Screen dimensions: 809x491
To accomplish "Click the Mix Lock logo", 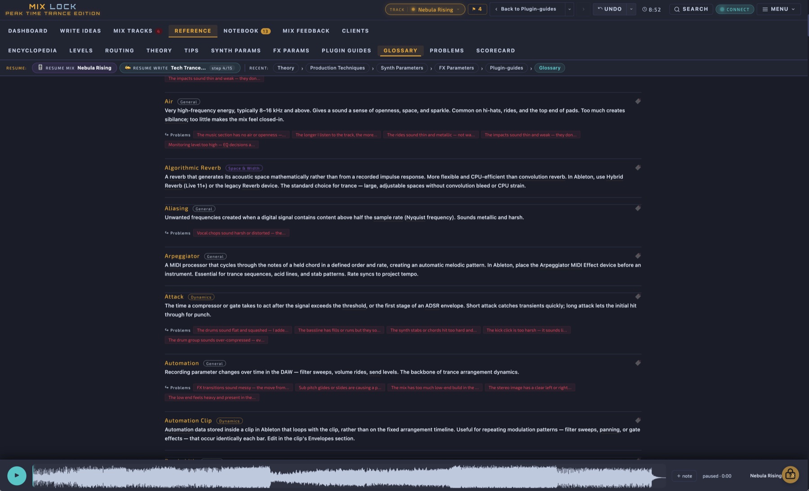I will click(x=53, y=9).
